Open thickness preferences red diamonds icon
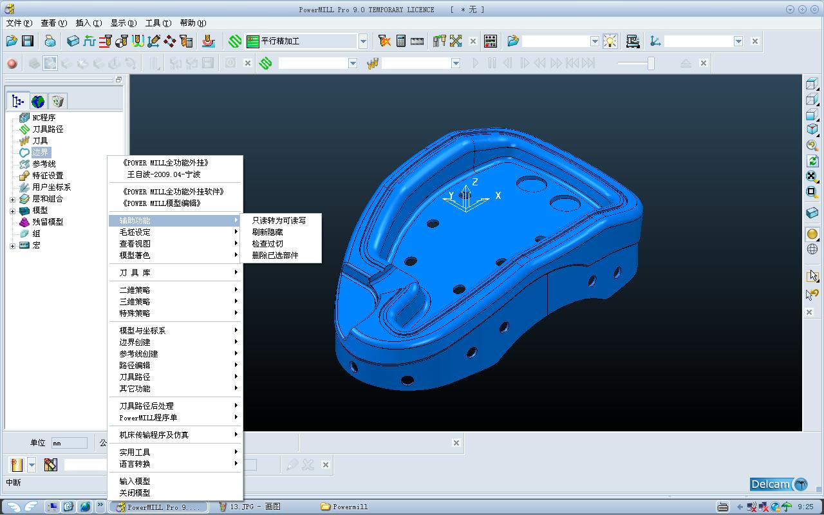The image size is (824, 515). [170, 41]
